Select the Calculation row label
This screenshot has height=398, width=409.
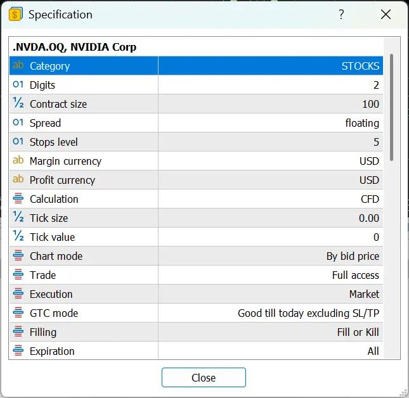[x=54, y=200]
